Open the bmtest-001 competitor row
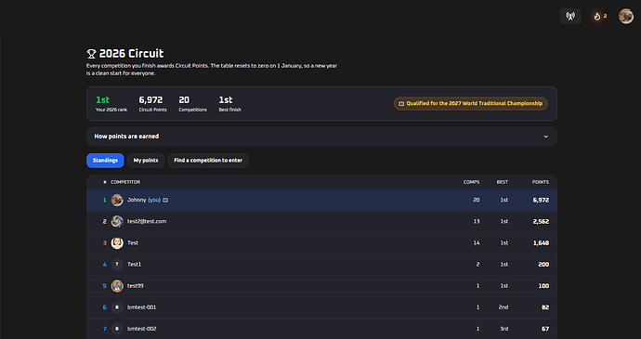641x339 pixels. pos(321,307)
